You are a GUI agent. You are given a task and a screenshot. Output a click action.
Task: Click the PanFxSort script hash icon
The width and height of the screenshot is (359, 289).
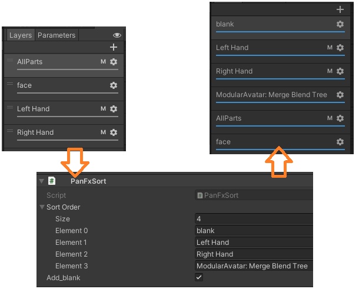(52, 181)
